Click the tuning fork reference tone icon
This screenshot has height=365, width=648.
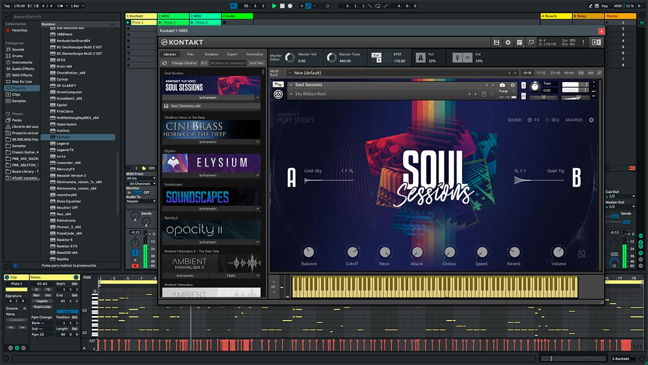click(x=457, y=57)
